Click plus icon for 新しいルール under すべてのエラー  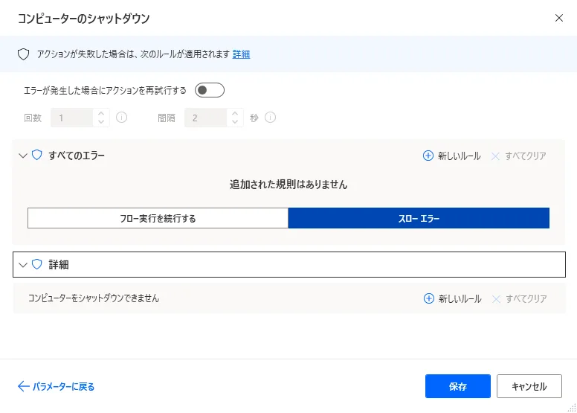pyautogui.click(x=428, y=156)
